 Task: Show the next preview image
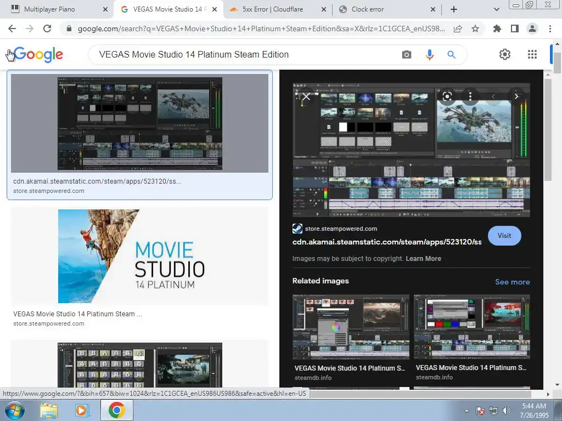pos(516,96)
